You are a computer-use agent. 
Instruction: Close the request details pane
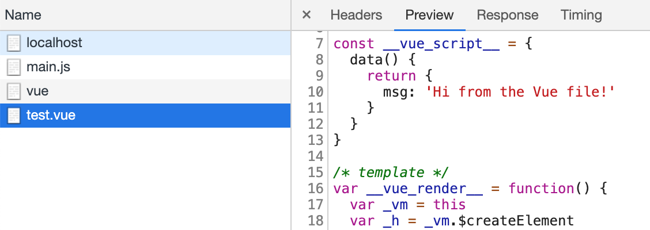pos(307,16)
